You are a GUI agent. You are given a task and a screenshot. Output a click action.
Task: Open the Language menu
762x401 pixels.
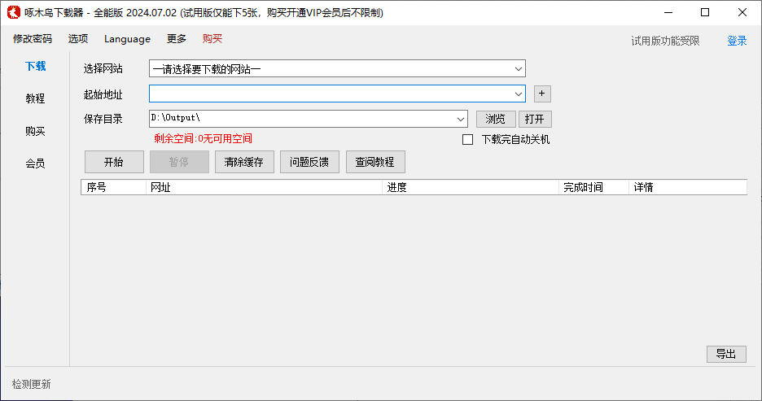[x=127, y=39]
